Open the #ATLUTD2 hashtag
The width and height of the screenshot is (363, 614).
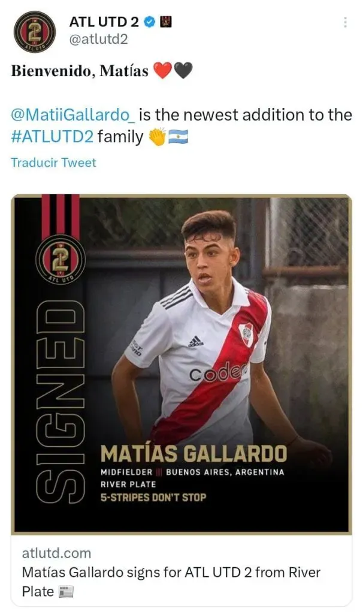click(x=53, y=137)
